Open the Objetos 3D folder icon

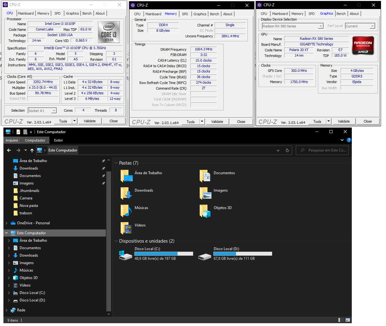click(x=206, y=211)
